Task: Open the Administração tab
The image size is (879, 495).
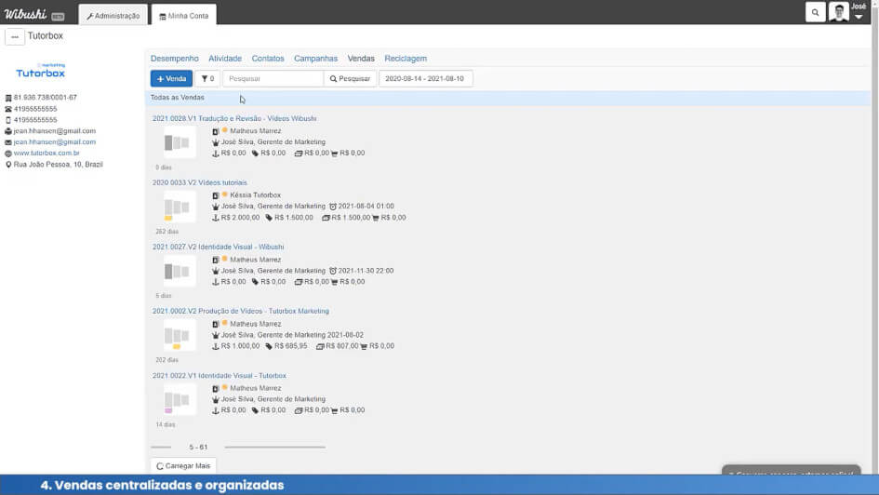Action: point(113,15)
